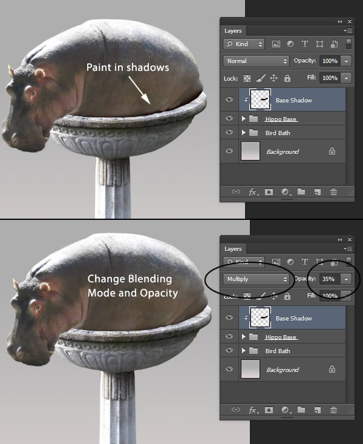Select Hippo Base layer name in upper panel

pos(281,119)
